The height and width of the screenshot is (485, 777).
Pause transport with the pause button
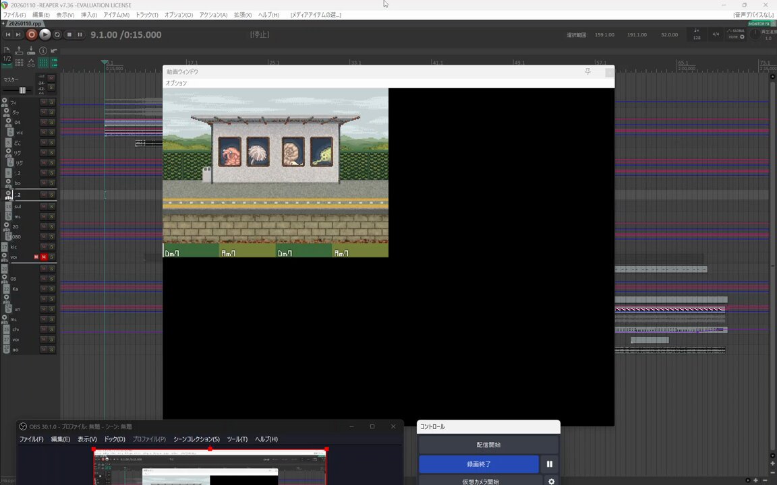(x=80, y=34)
